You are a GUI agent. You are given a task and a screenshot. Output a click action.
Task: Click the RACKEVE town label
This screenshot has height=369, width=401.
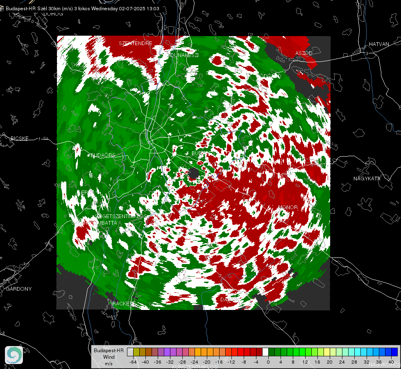(124, 303)
